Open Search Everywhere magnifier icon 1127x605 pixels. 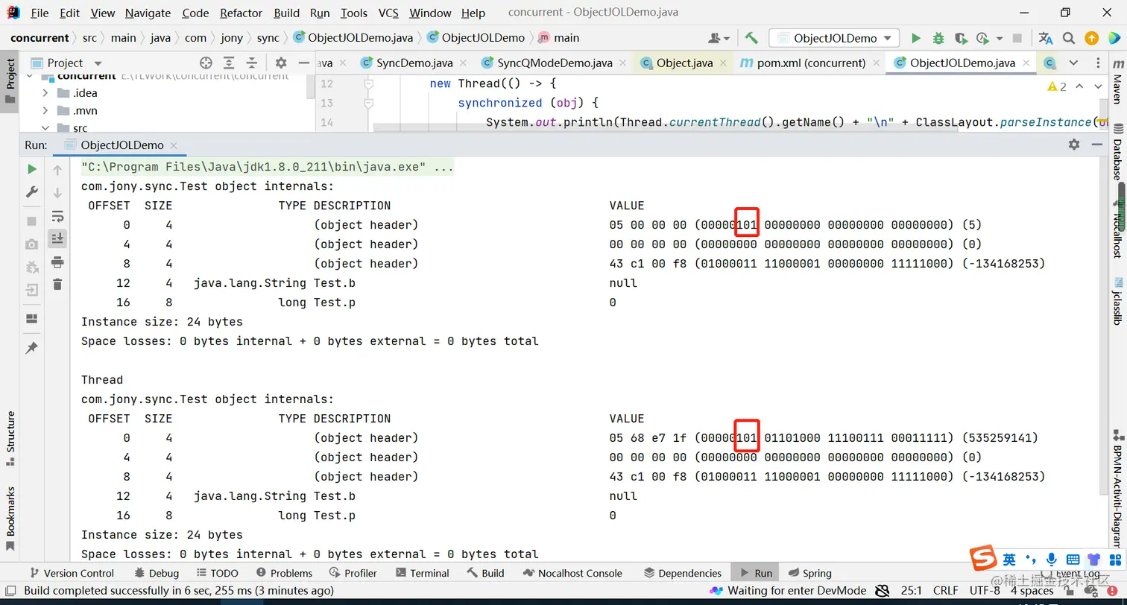coord(1069,38)
